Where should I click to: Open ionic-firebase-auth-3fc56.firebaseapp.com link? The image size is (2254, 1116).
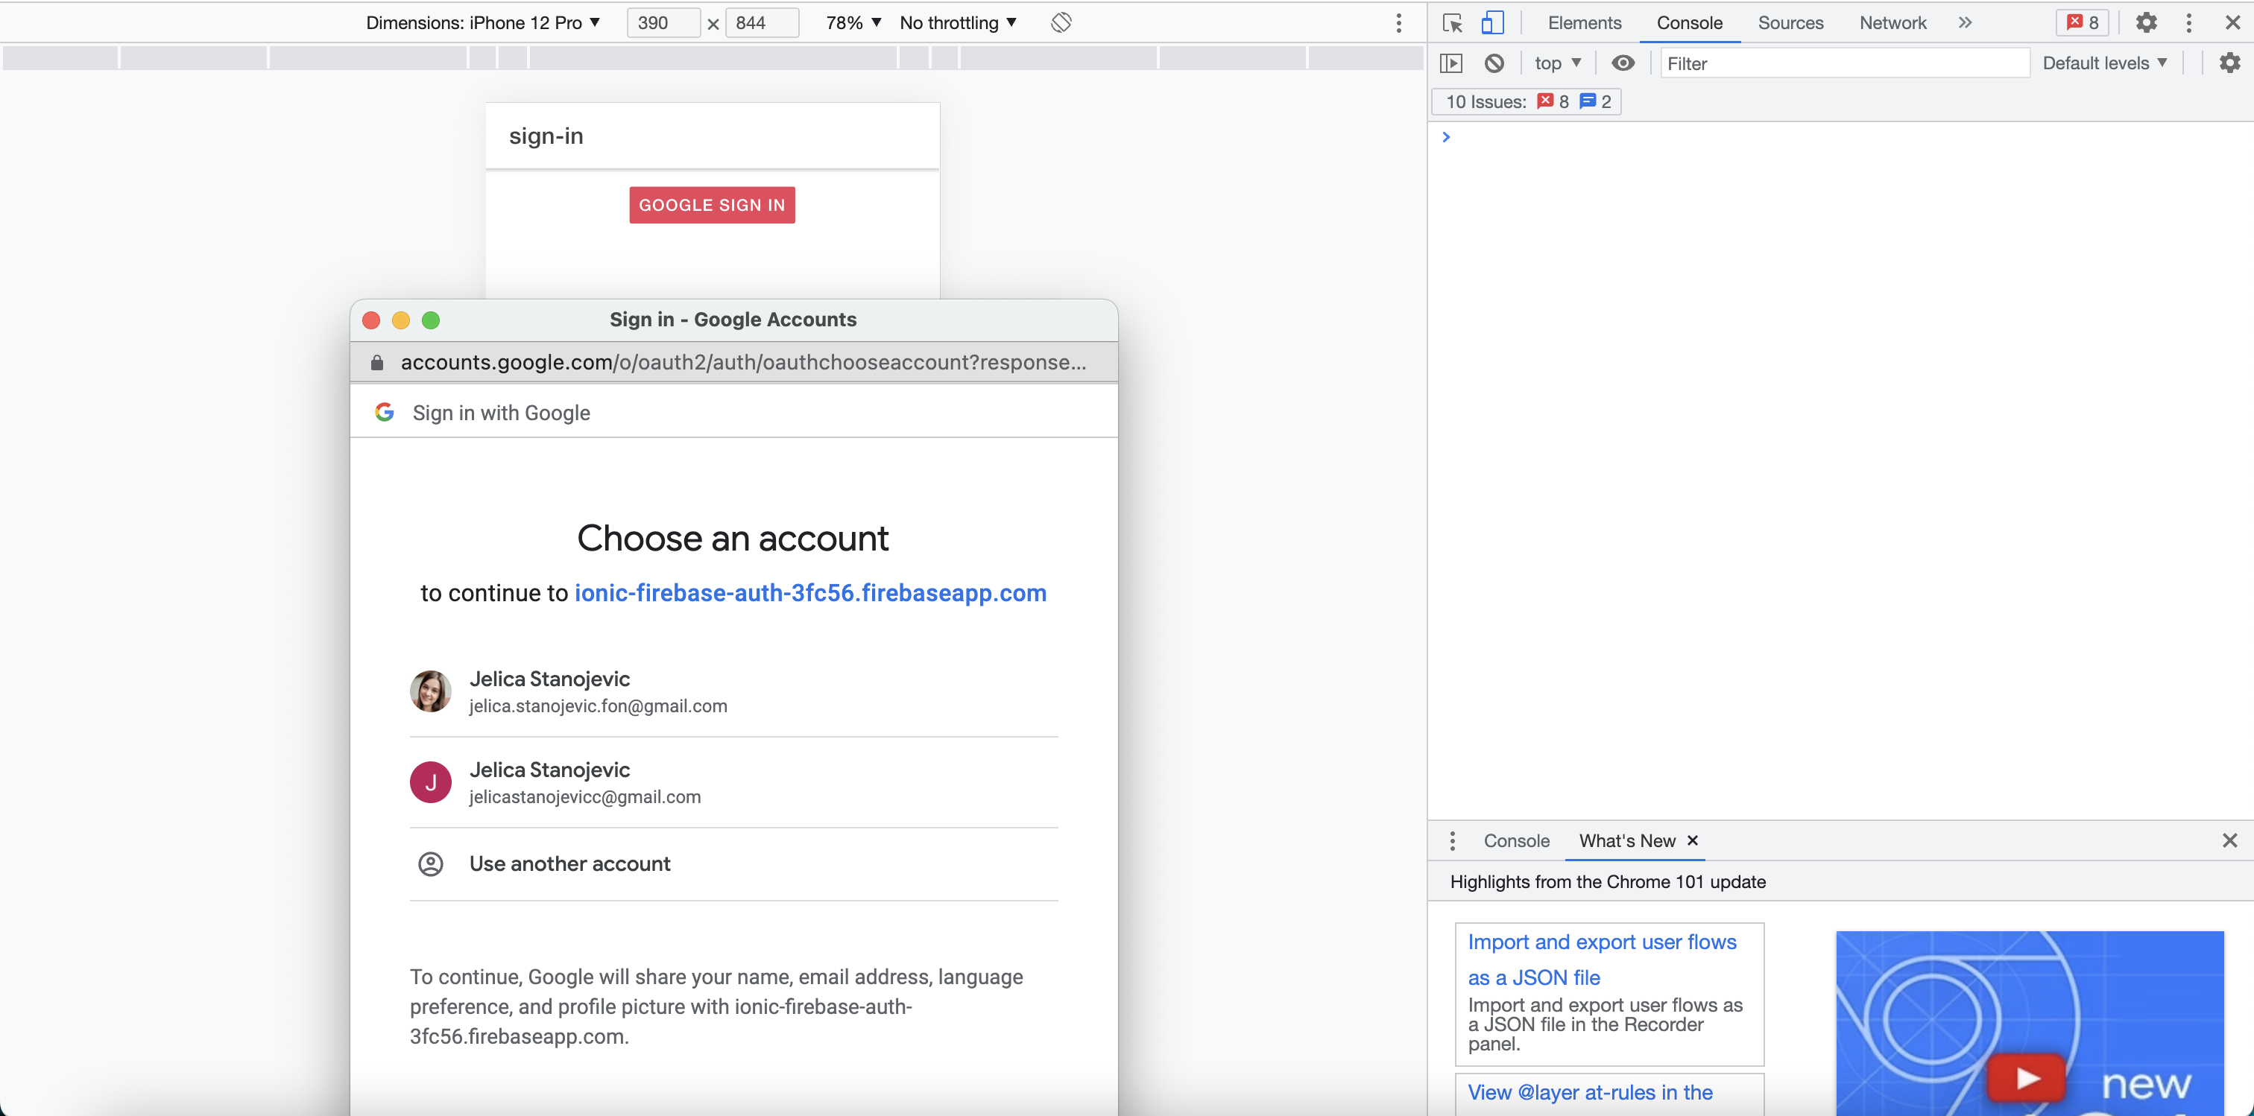[x=810, y=593]
